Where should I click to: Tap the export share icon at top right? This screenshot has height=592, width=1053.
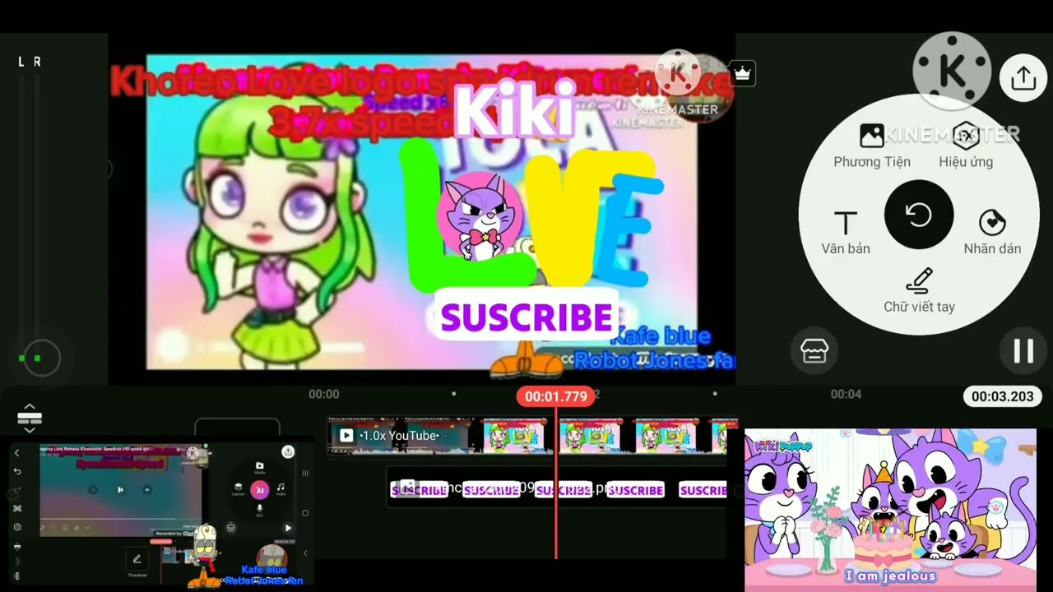click(x=1023, y=78)
